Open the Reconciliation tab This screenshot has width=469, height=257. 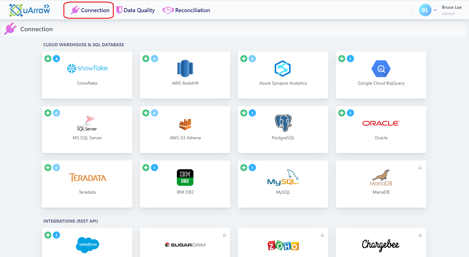click(187, 10)
